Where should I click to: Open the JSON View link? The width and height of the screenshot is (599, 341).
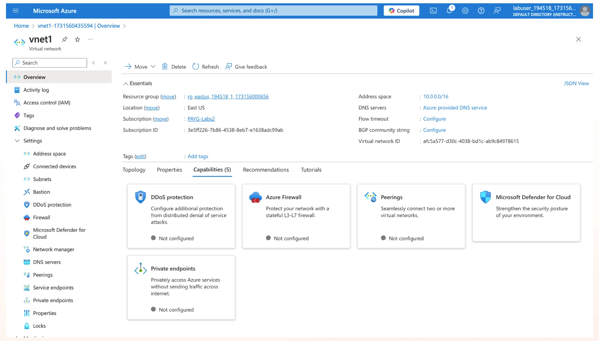click(x=576, y=83)
